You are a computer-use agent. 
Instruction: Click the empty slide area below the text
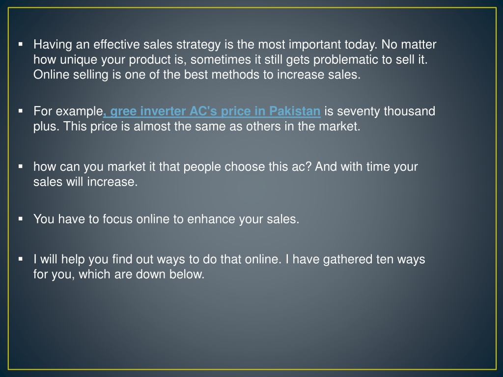[x=251, y=324]
